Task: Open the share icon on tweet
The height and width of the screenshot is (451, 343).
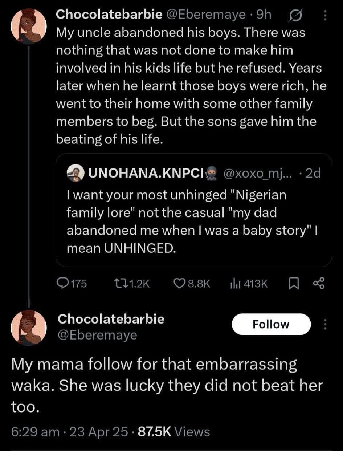Action: pyautogui.click(x=318, y=284)
